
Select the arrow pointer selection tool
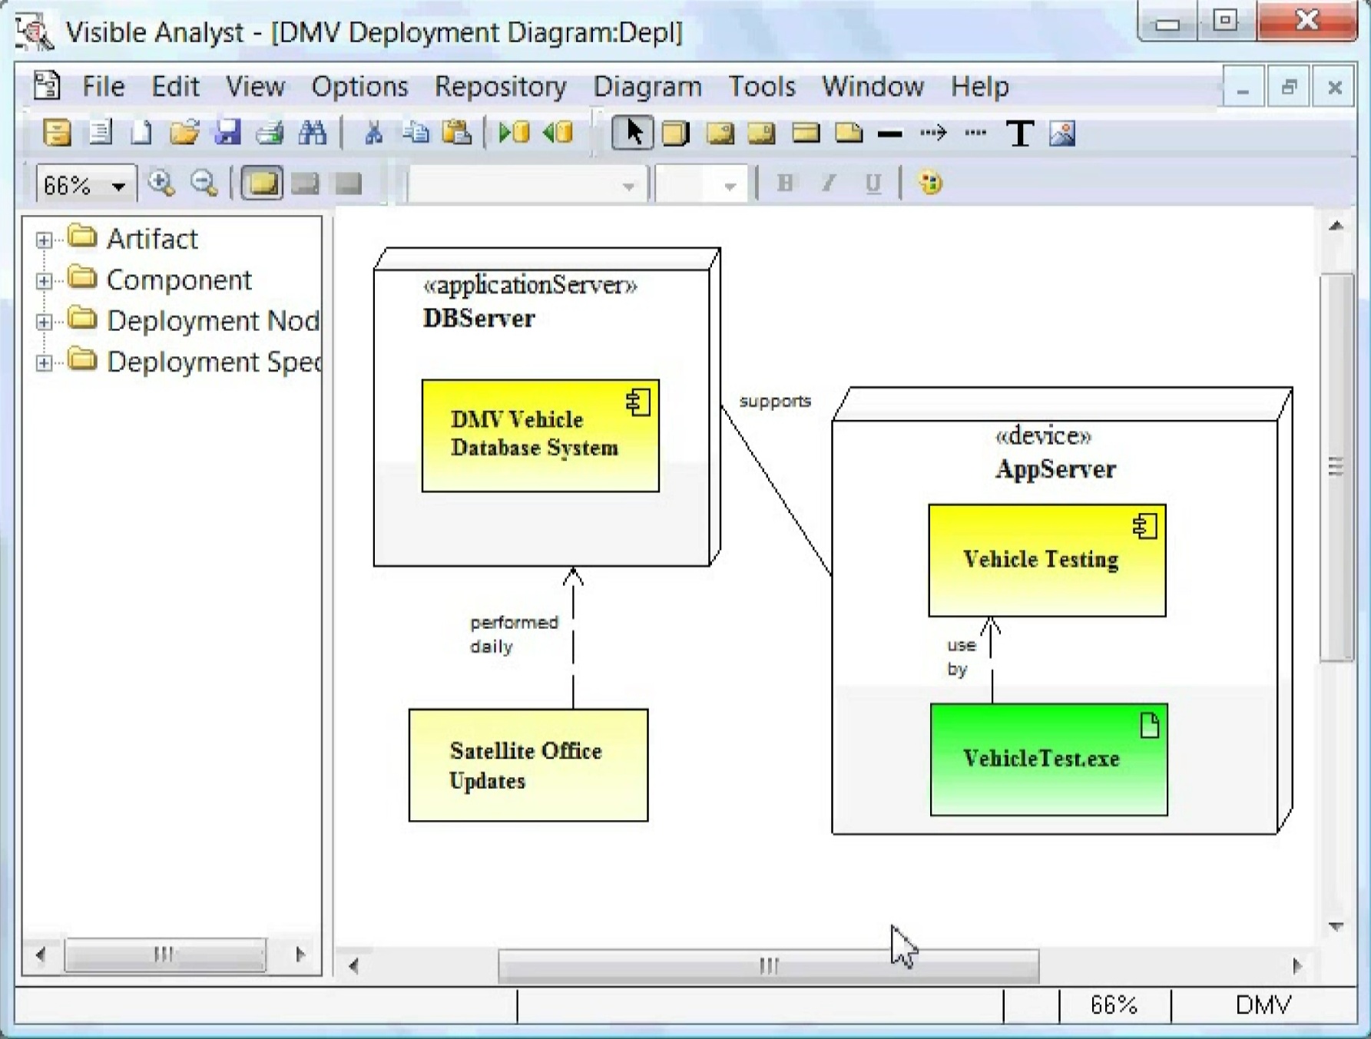[x=633, y=133]
